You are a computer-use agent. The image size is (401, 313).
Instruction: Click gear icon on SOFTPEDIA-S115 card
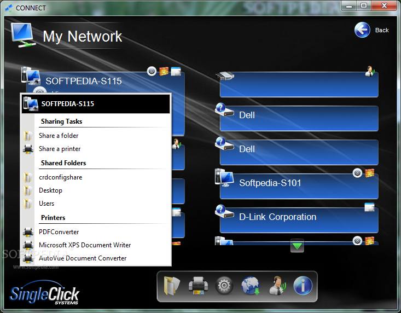[x=152, y=71]
